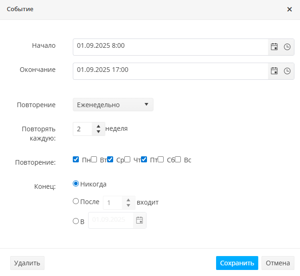Increase the repeat-every weeks value
Image resolution: width=300 pixels, height=276 pixels.
click(98, 126)
